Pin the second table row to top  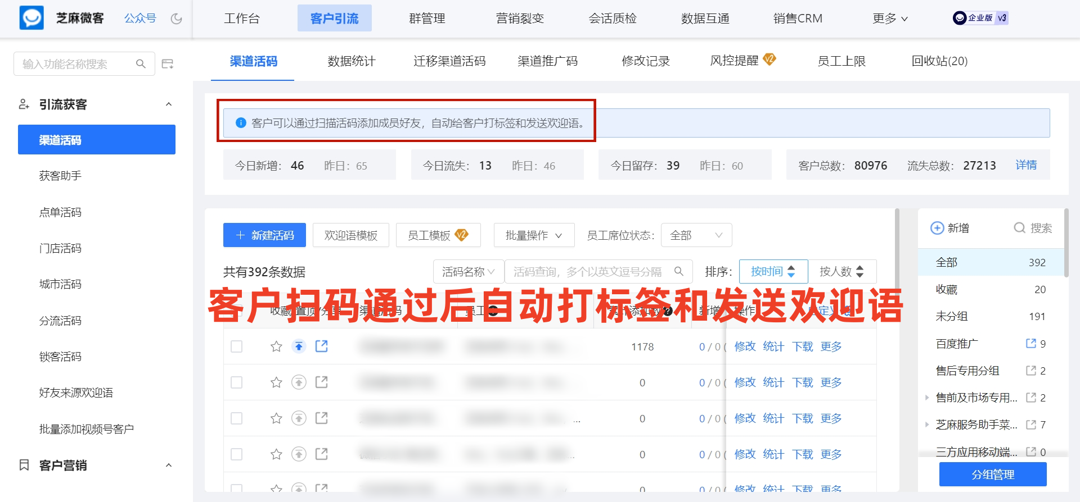[299, 382]
